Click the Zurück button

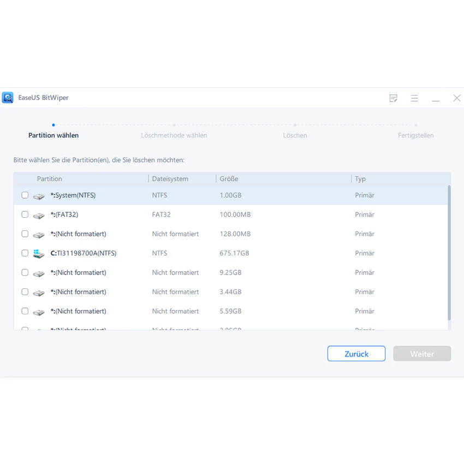coord(356,354)
